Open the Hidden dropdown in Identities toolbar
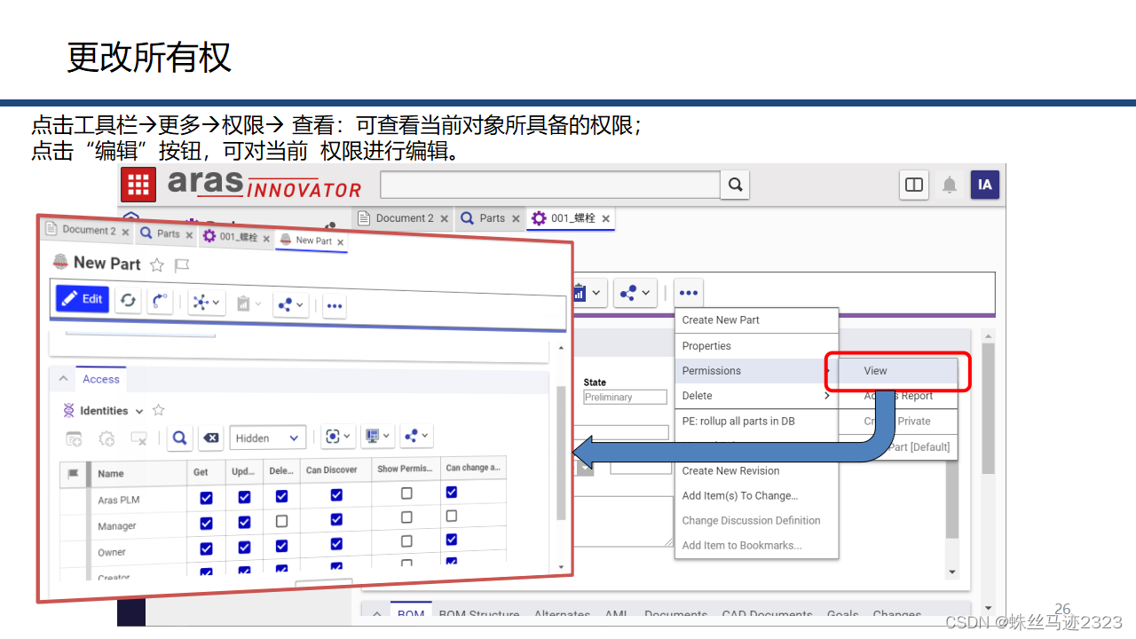Image resolution: width=1136 pixels, height=639 pixels. tap(267, 437)
